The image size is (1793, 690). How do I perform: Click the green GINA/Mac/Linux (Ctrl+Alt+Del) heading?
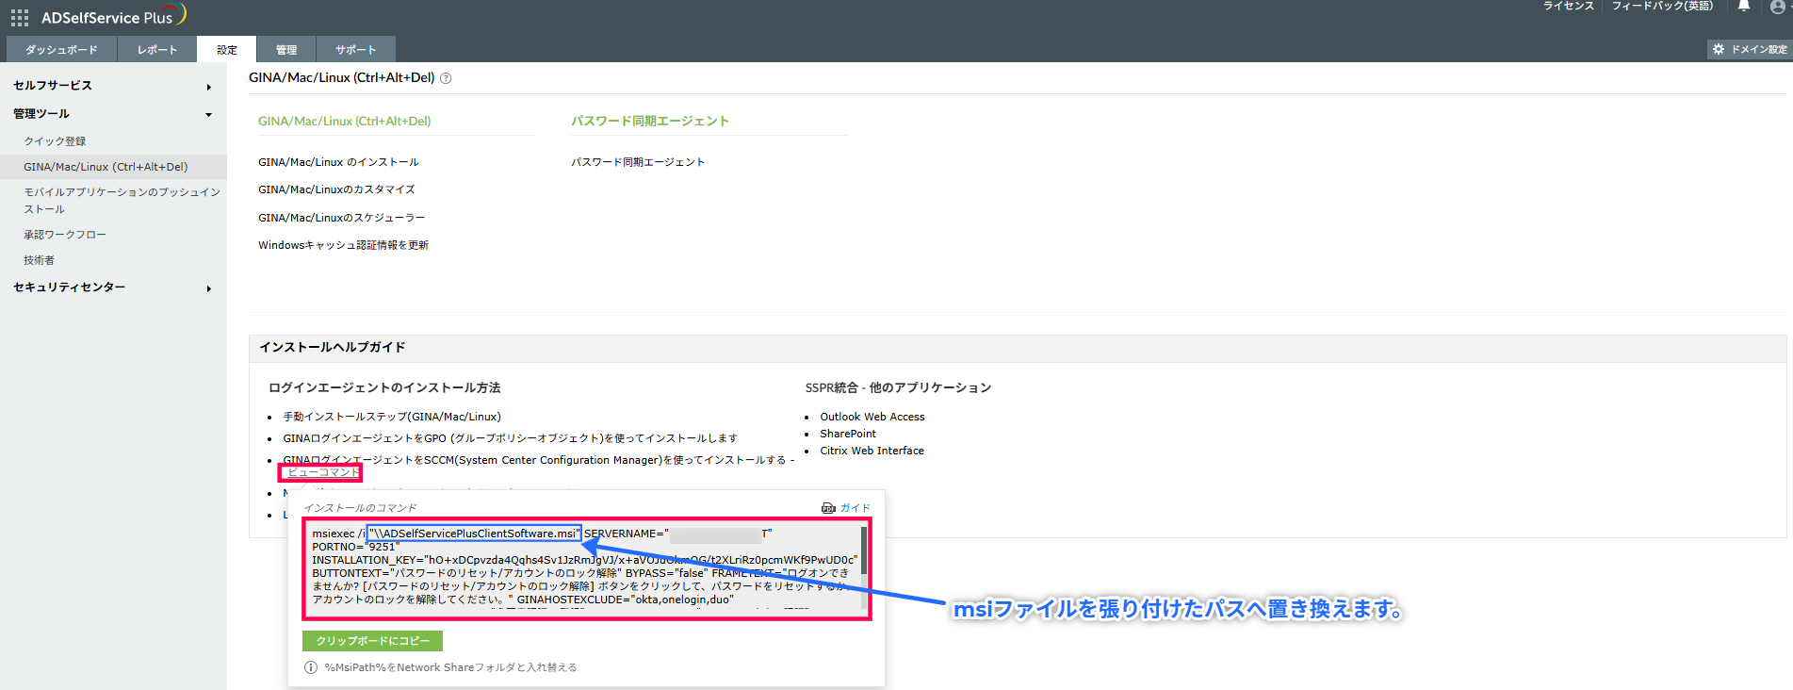344,121
